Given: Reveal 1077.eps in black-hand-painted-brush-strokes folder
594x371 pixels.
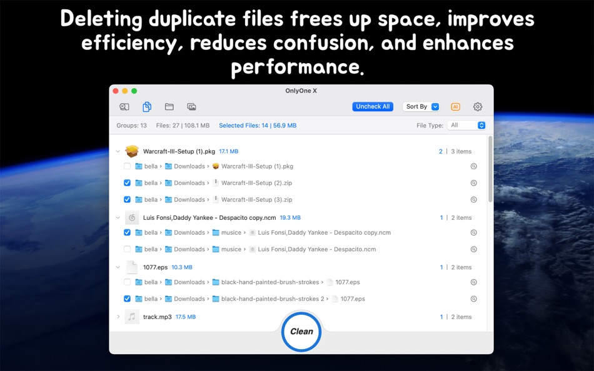Looking at the screenshot, I should coord(473,282).
